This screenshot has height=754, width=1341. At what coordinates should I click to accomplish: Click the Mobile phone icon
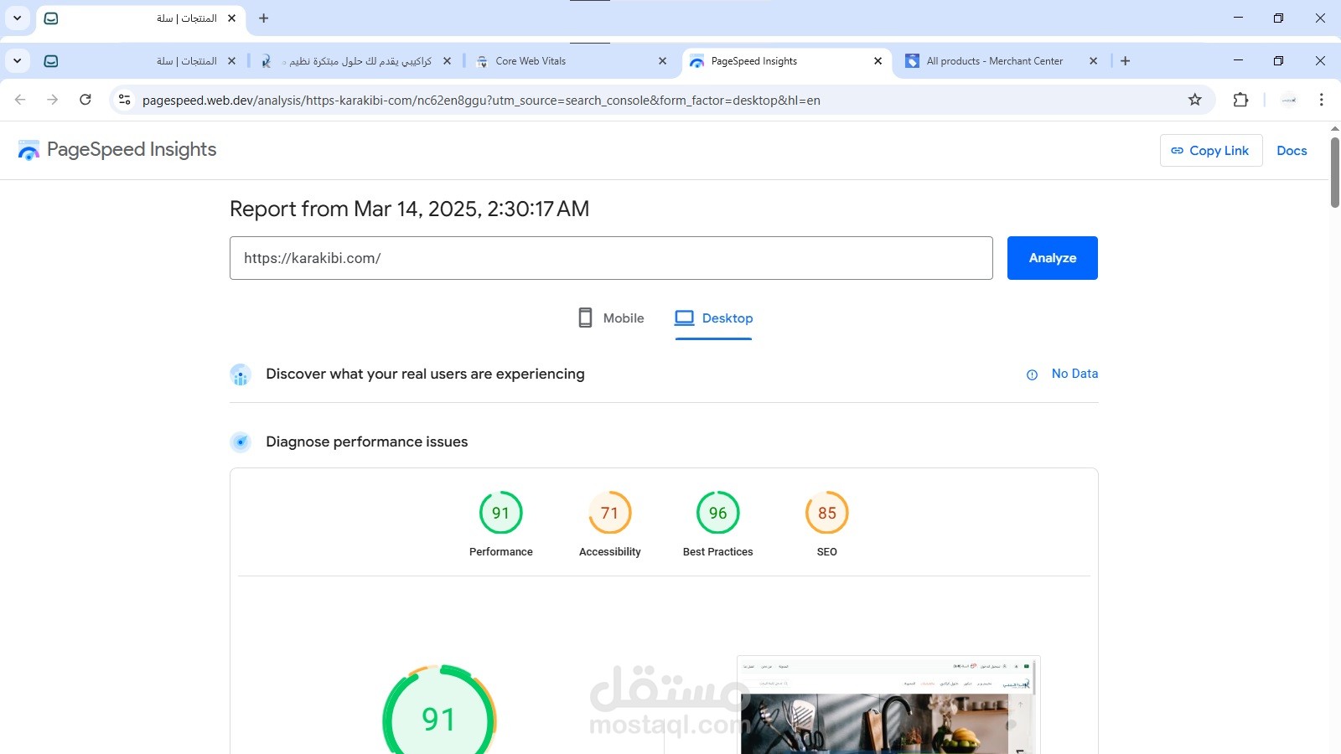(x=586, y=318)
